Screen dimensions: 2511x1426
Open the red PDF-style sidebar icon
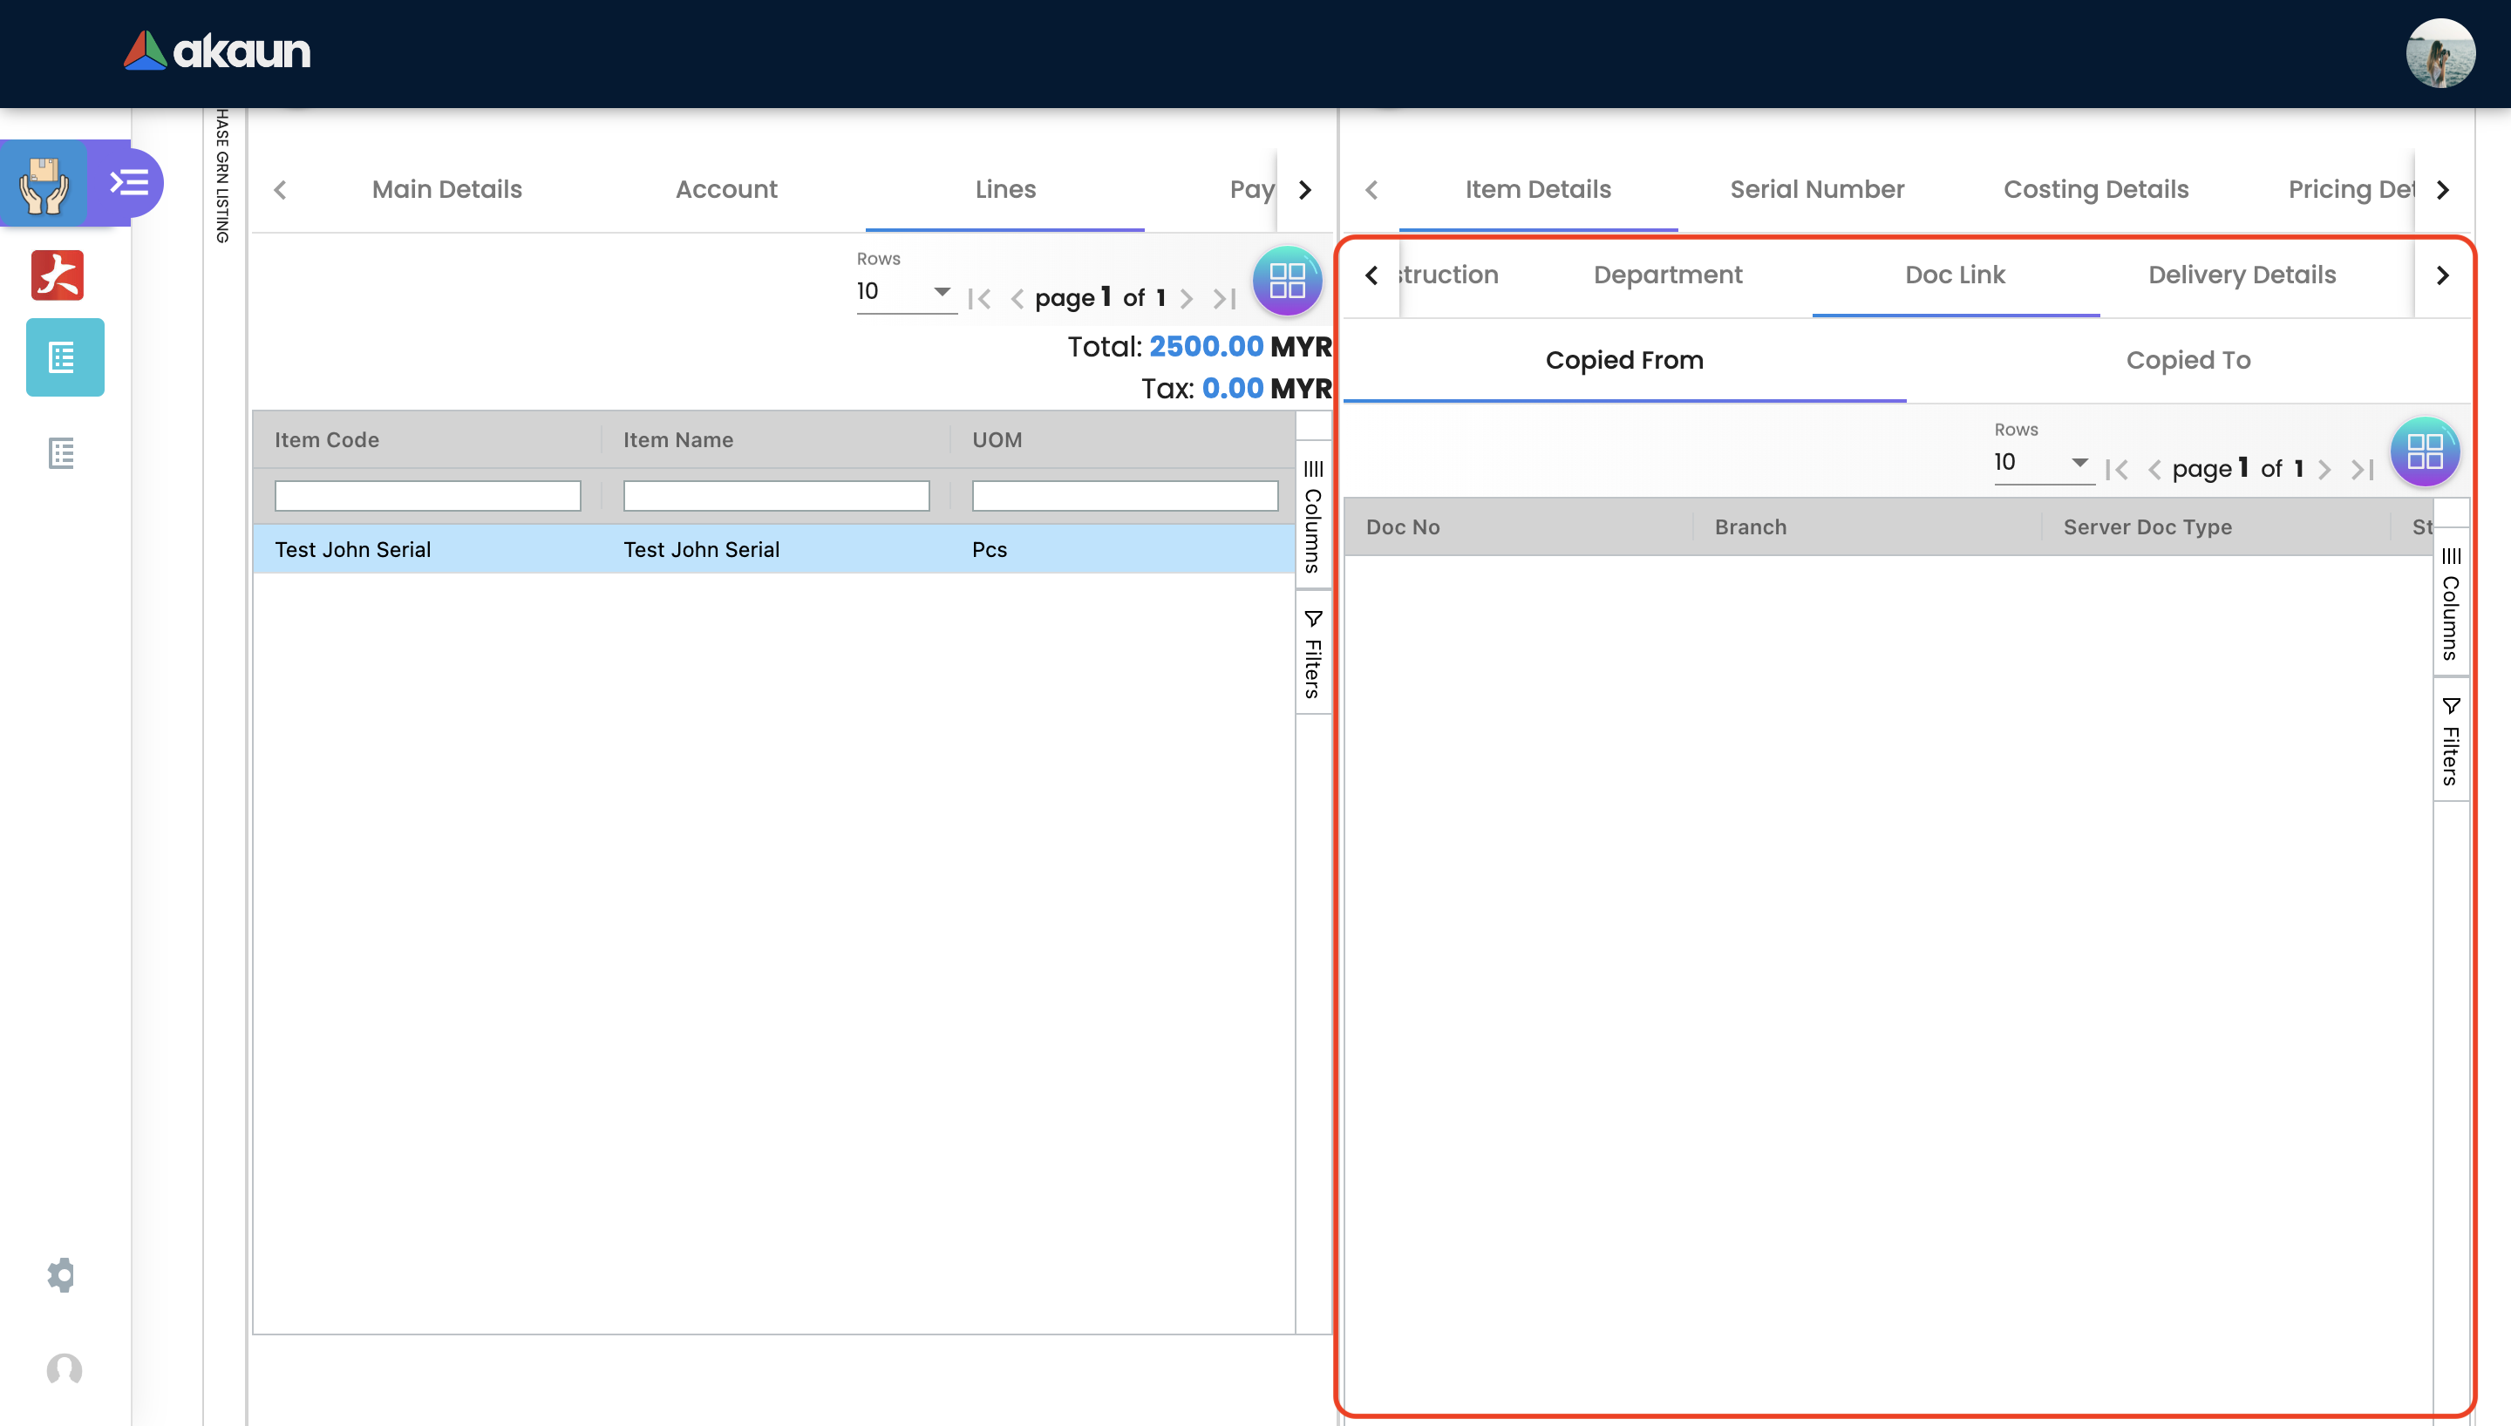click(58, 275)
